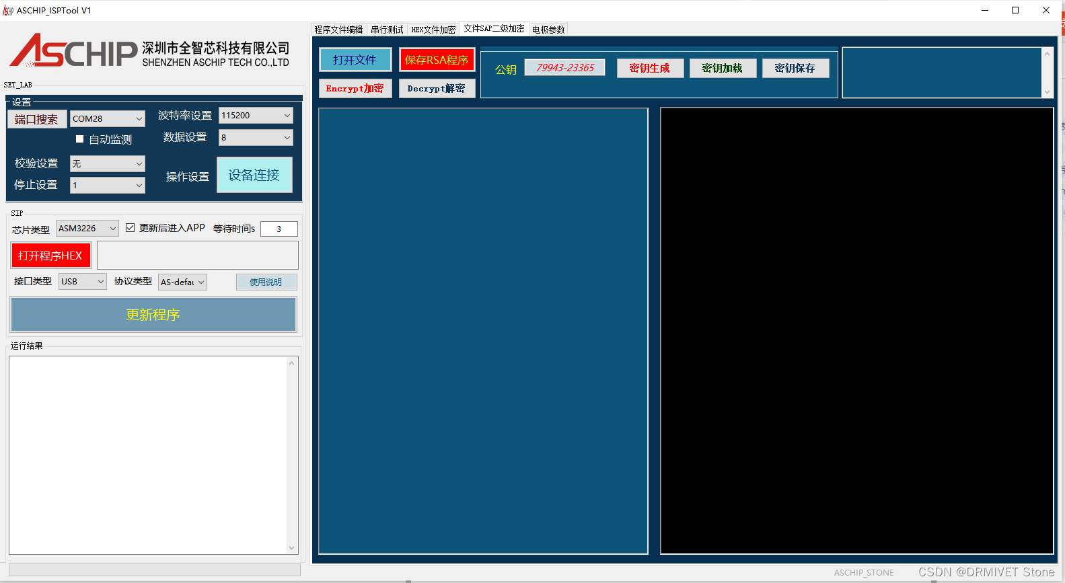Image resolution: width=1065 pixels, height=583 pixels.
Task: Click the blue file content panel
Action: click(x=483, y=331)
